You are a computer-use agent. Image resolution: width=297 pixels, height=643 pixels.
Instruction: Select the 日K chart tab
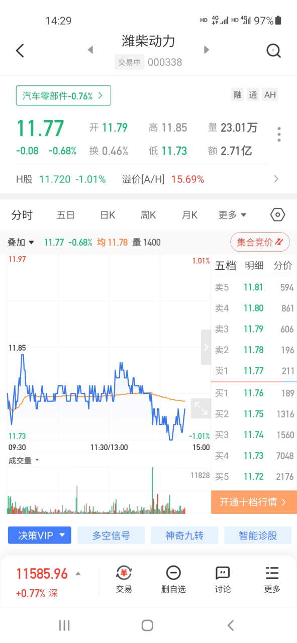point(108,215)
